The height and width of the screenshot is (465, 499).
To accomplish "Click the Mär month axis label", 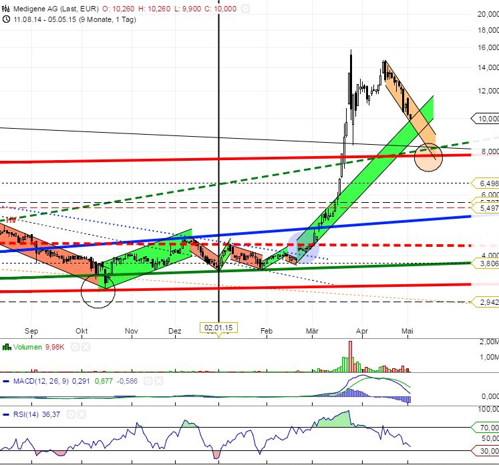I will (x=312, y=331).
